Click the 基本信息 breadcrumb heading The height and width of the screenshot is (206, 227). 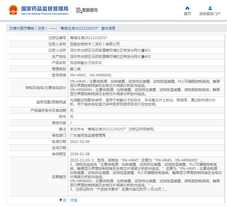(x=108, y=28)
